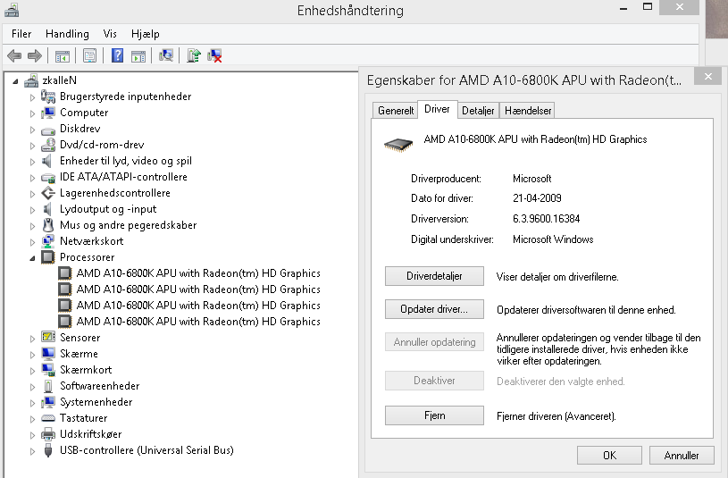Expand the Netværkskort category

pos(32,242)
